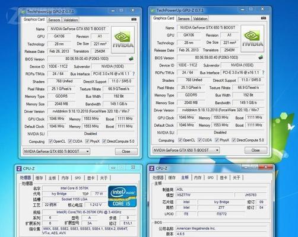298x237 pixels.
Task: Minimize the right GPU-Z window
Action: point(243,9)
